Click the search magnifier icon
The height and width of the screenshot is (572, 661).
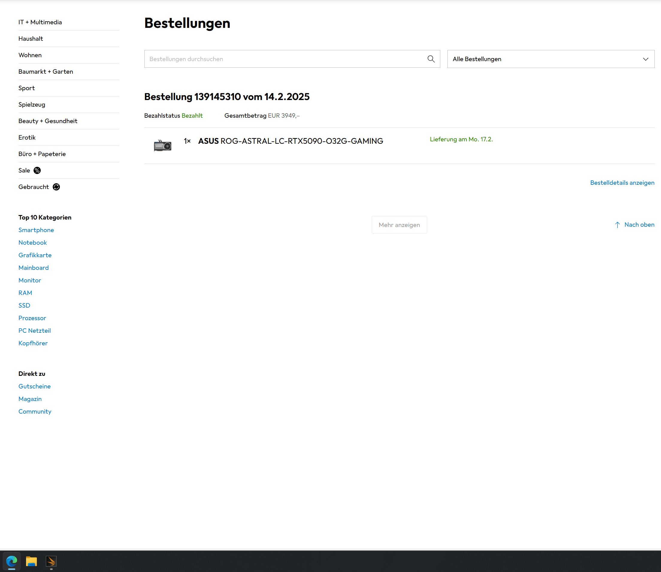pyautogui.click(x=431, y=59)
